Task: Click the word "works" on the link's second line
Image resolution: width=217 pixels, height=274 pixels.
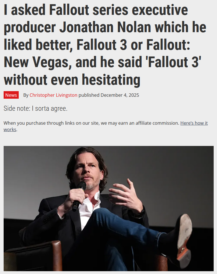Action: pyautogui.click(x=10, y=129)
